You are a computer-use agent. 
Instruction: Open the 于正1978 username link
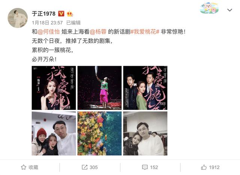tap(43, 14)
